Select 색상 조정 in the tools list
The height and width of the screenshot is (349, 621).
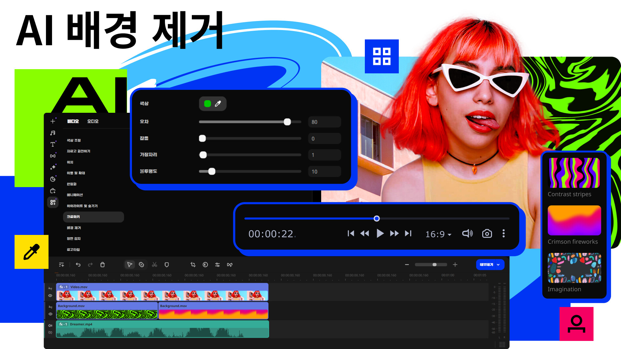tap(74, 140)
